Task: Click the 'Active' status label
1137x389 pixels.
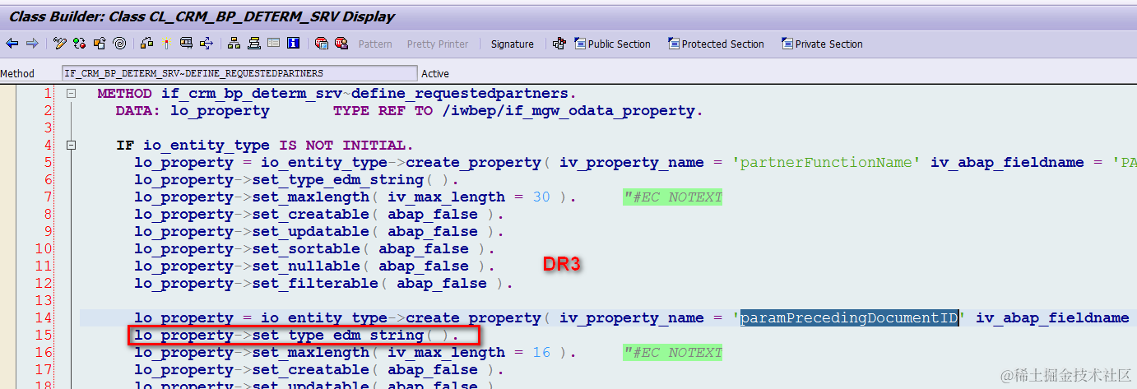Action: coord(435,73)
